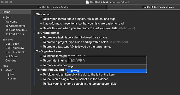Viewport: 180px width, 95px height.
Task: Click the Tags section header in sidebar
Action: coord(5,66)
